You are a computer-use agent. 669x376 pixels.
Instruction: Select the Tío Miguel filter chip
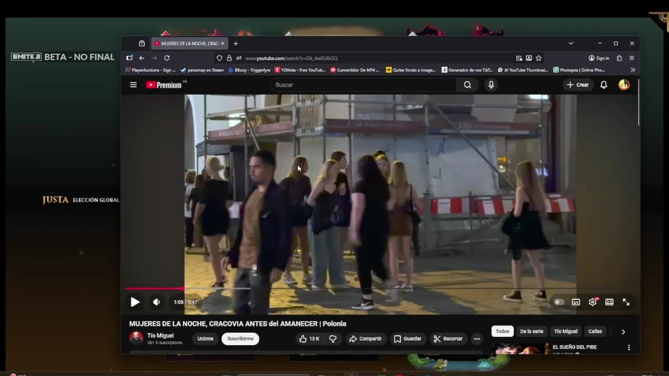point(566,331)
